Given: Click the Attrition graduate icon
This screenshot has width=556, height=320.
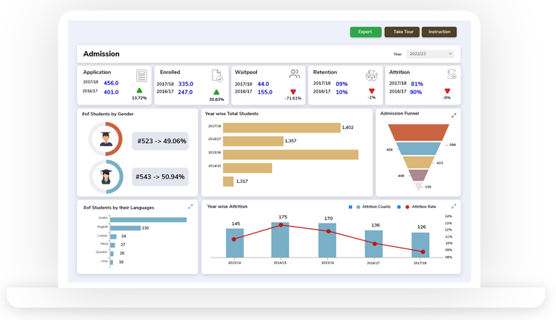Looking at the screenshot, I should [x=451, y=74].
